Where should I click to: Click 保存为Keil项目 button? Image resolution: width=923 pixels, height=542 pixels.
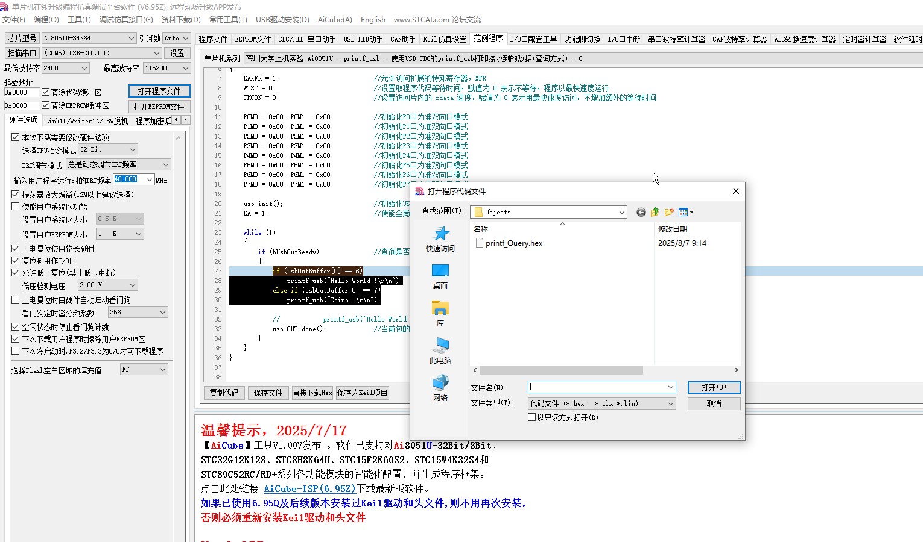coord(363,393)
